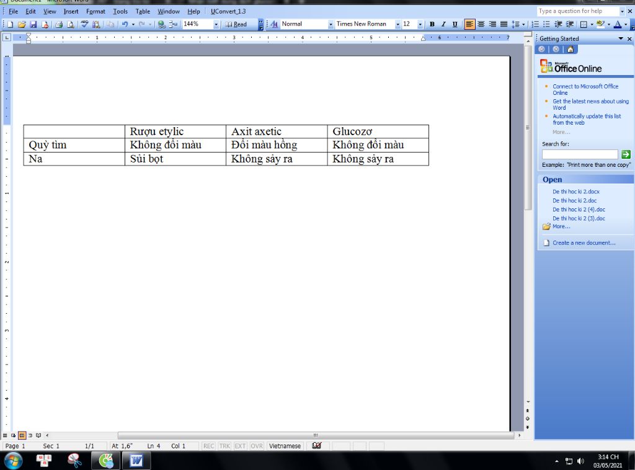Open the Format menu
Image resolution: width=635 pixels, height=470 pixels.
pyautogui.click(x=95, y=11)
